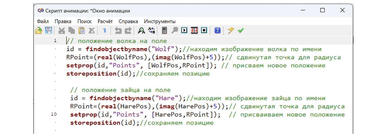Screen dimensions: 390x137
Task: Click the Undo arrow icon
Action: [x=118, y=31]
